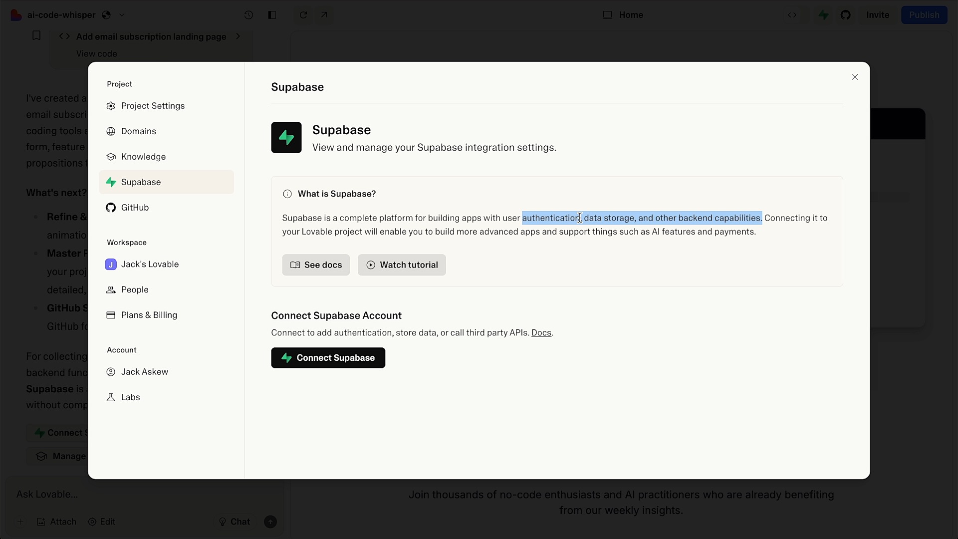Expand the ai-code-whisper project dropdown
Image resolution: width=958 pixels, height=539 pixels.
coord(122,15)
